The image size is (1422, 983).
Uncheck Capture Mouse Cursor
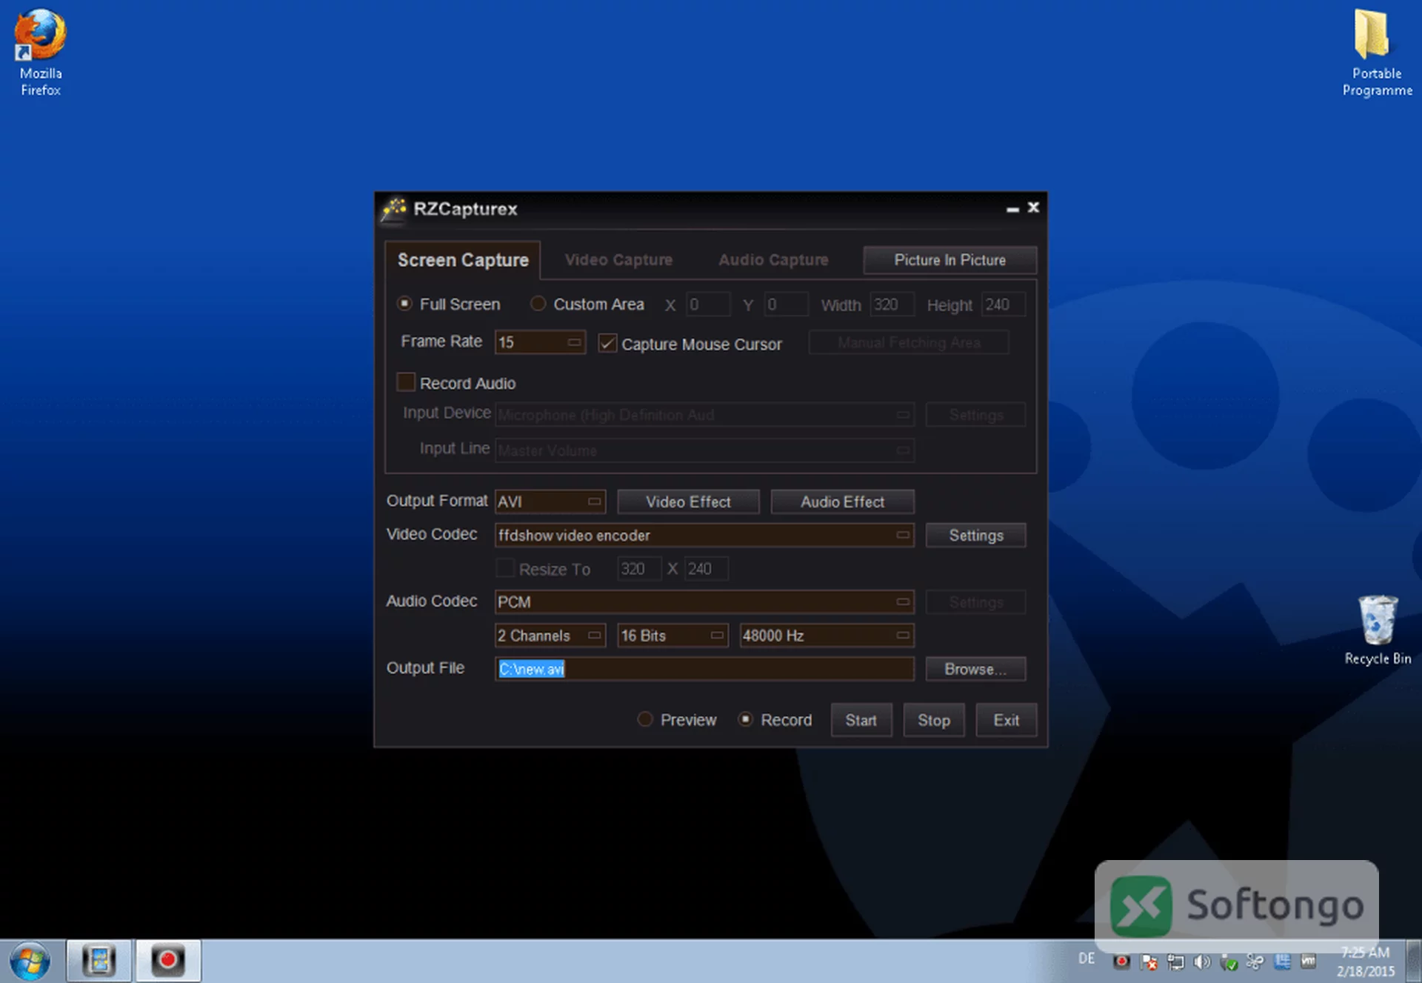[607, 343]
